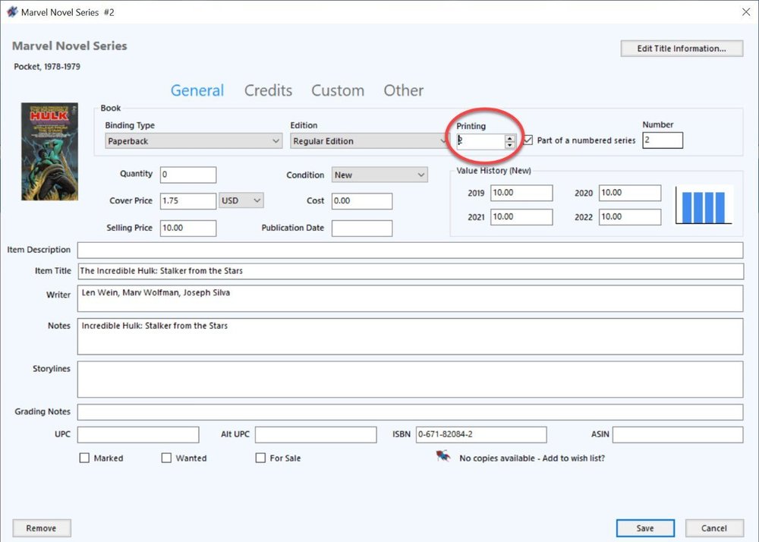Click the Publication Date field
The image size is (759, 542).
tap(362, 228)
